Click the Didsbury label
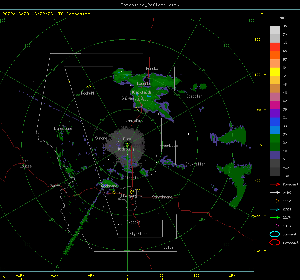Viewport: 300px width, 280px height. click(126, 149)
